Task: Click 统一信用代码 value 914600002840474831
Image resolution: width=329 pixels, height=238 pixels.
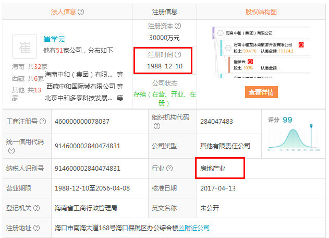Action: point(88,146)
